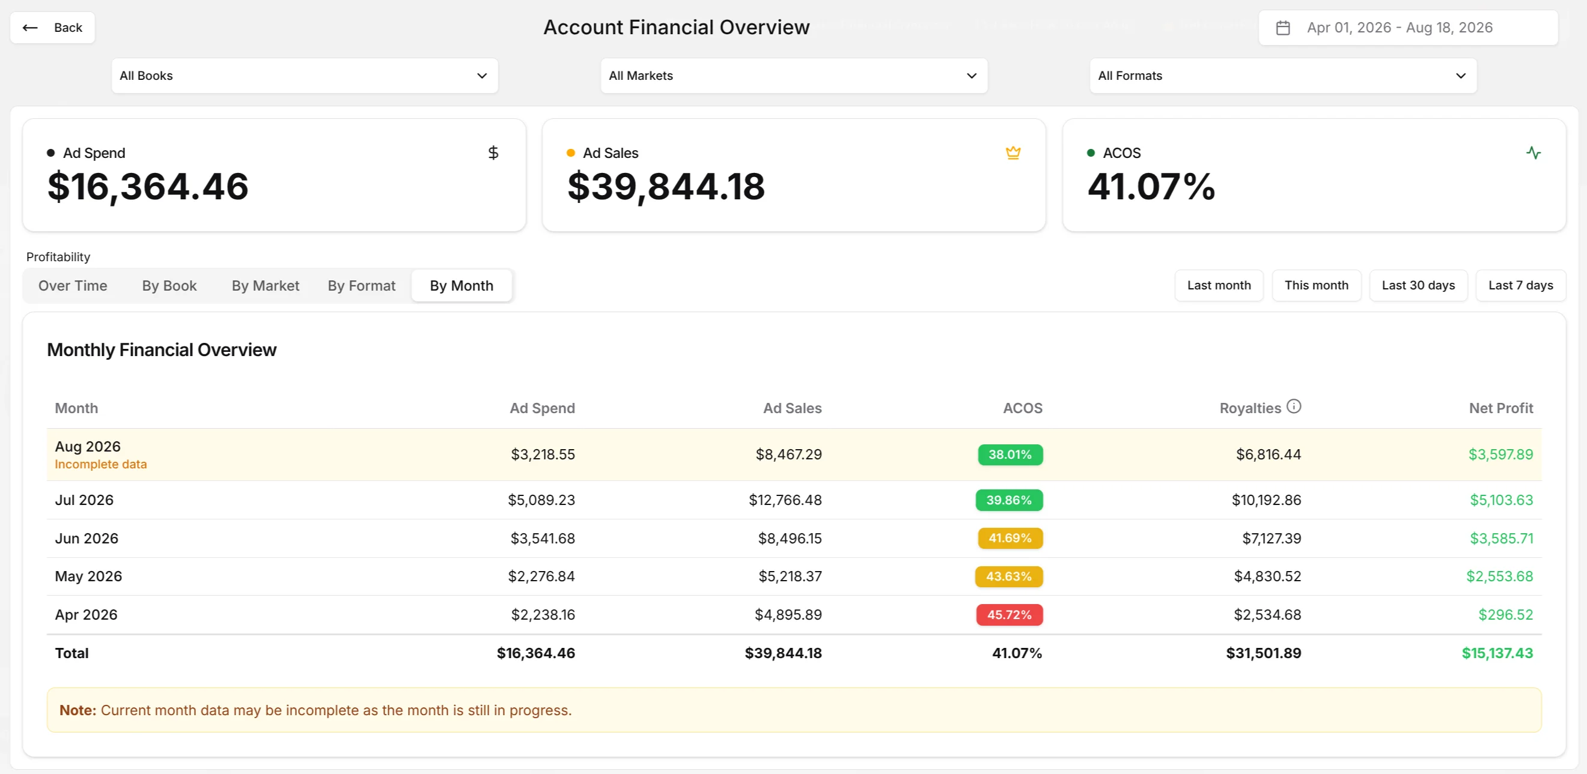Click the Ad Sales column header
This screenshot has width=1587, height=774.
pyautogui.click(x=792, y=408)
